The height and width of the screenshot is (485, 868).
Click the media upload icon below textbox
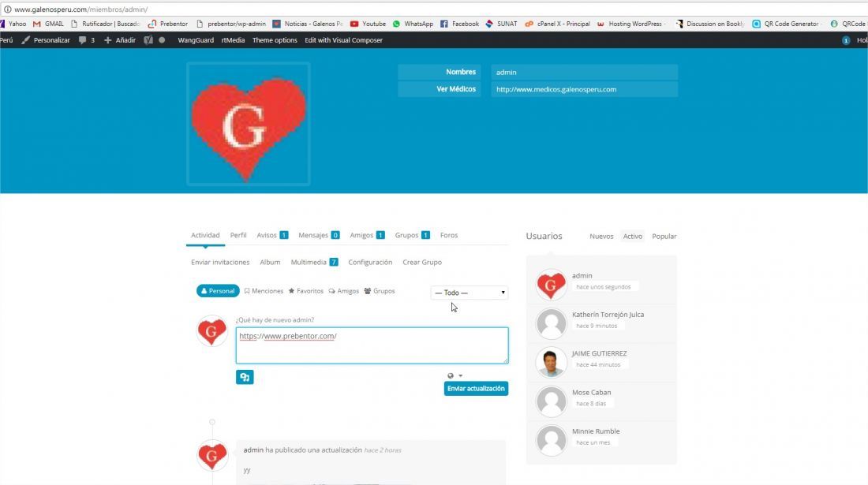[245, 377]
